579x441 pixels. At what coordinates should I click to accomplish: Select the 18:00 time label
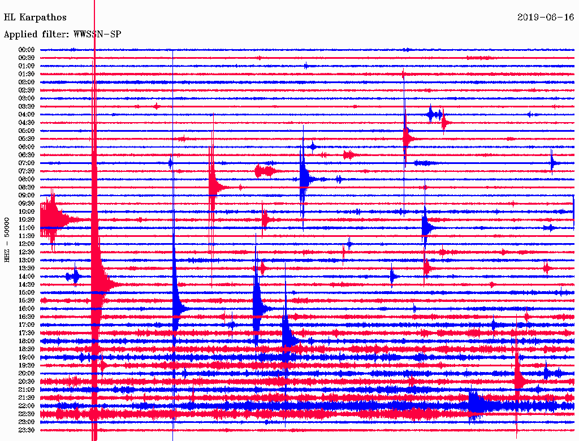tap(27, 341)
